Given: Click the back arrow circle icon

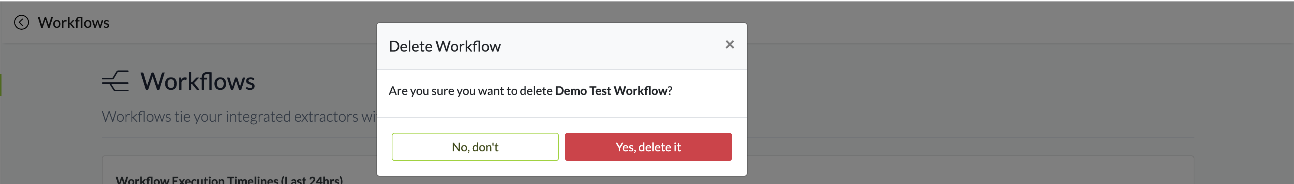Looking at the screenshot, I should tap(21, 23).
